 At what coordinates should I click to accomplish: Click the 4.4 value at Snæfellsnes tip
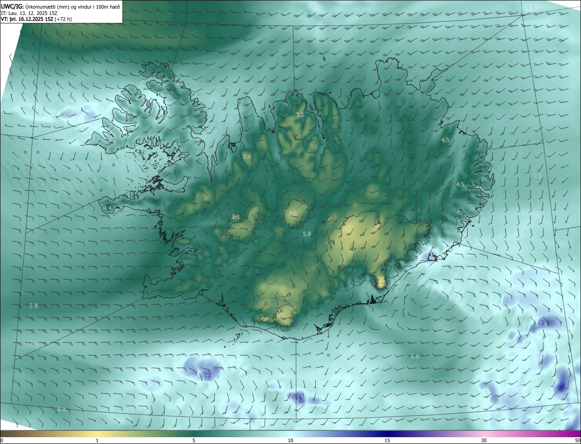[x=108, y=208]
